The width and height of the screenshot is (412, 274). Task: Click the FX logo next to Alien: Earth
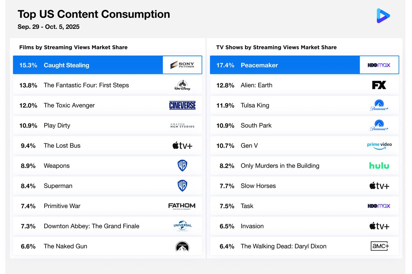point(379,85)
